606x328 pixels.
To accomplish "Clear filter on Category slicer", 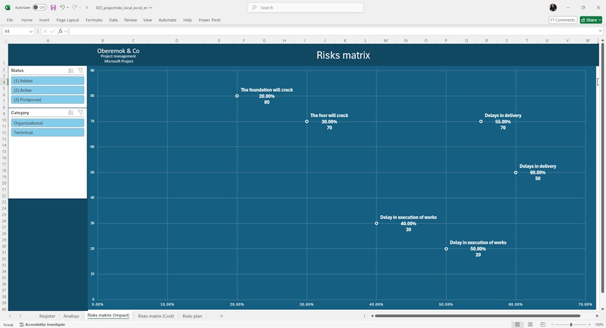I will [80, 113].
